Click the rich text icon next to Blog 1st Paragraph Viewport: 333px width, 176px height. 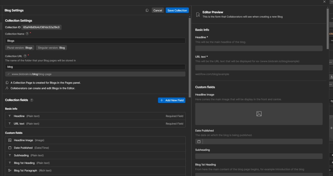pos(10,170)
